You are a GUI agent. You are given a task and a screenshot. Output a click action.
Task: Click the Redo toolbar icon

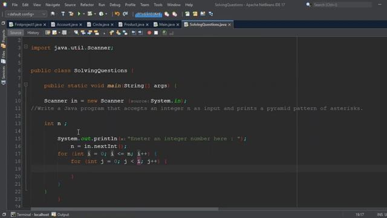point(125,14)
